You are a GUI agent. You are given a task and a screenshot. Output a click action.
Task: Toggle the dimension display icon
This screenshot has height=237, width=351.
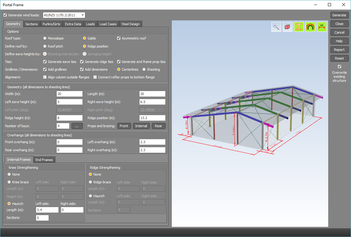coord(322,27)
